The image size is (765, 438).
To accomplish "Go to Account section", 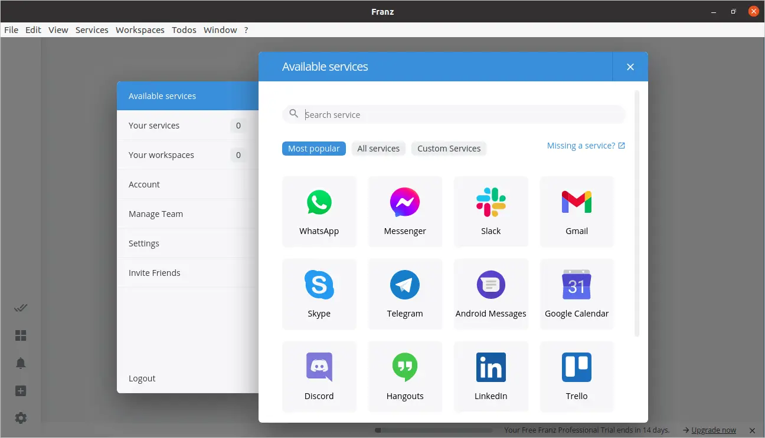I will click(188, 185).
